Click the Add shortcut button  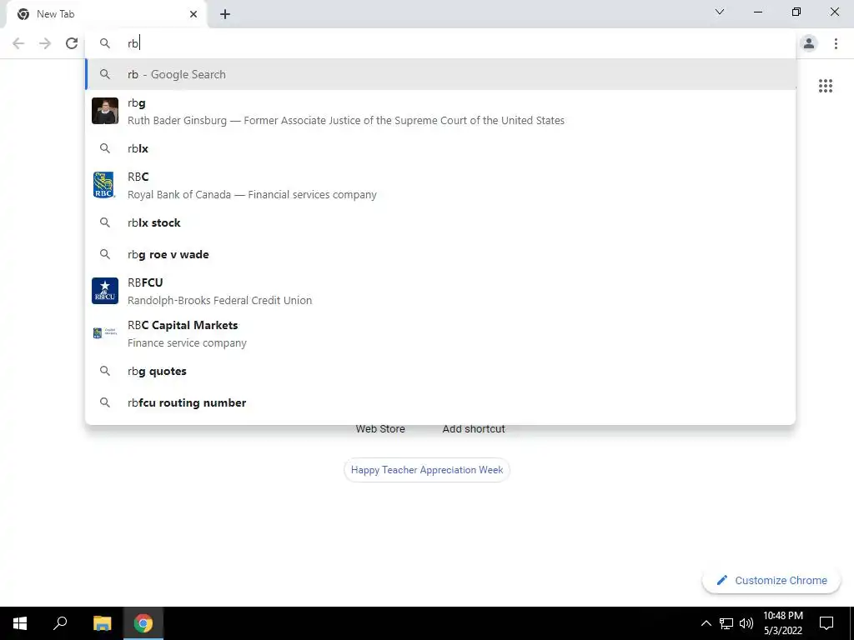point(474,429)
